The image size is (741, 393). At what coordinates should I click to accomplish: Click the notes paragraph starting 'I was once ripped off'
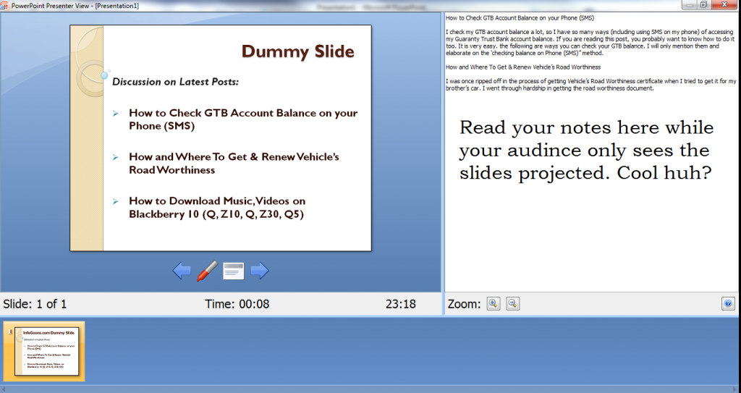590,85
